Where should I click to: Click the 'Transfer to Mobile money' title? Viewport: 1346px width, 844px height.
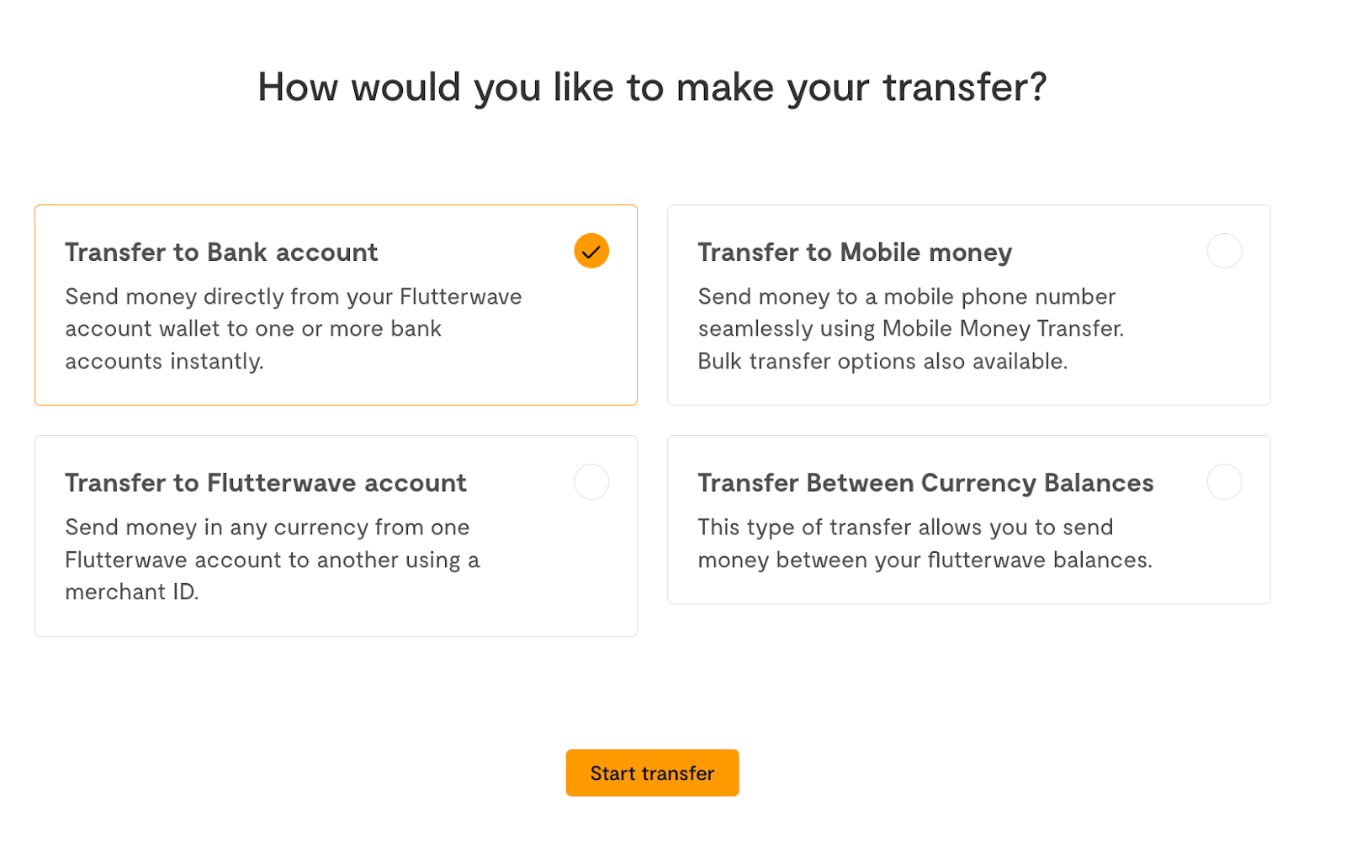pos(854,252)
